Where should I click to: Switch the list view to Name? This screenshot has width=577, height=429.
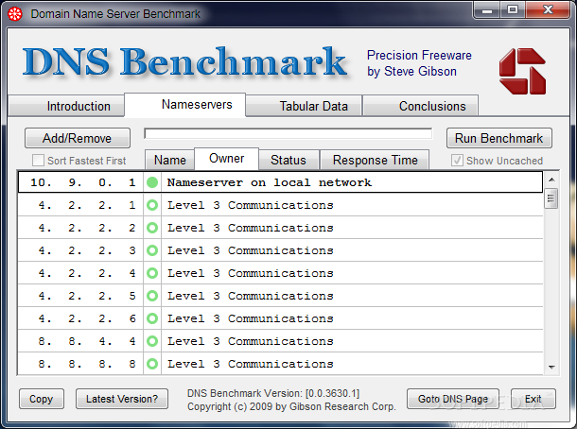click(169, 160)
